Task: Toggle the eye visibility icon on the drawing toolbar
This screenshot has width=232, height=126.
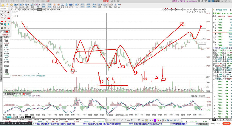Action: [171, 120]
